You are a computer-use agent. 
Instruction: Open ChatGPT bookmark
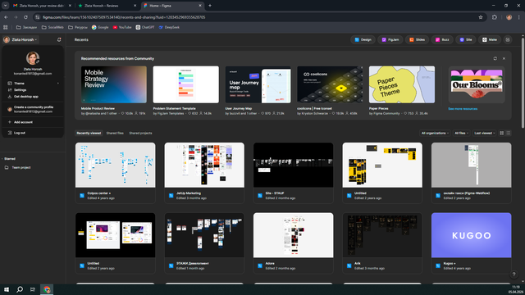click(x=145, y=27)
